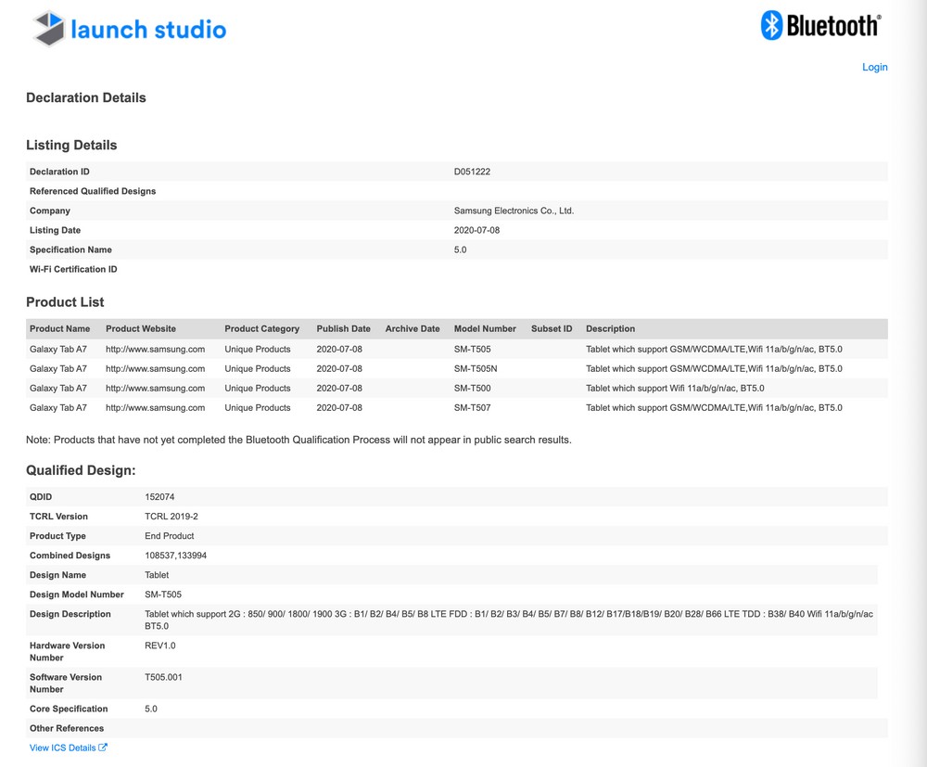The height and width of the screenshot is (767, 927).
Task: Click external link icon beside View ICS Details
Action: 103,747
